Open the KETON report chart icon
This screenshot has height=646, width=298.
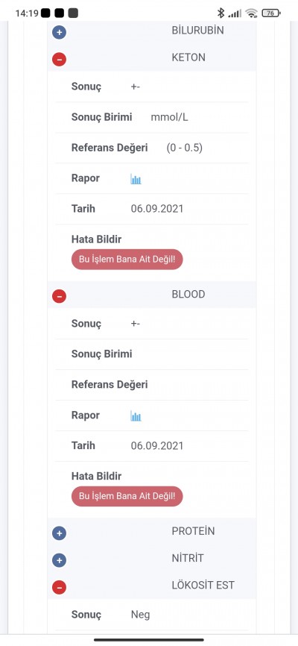tap(136, 179)
